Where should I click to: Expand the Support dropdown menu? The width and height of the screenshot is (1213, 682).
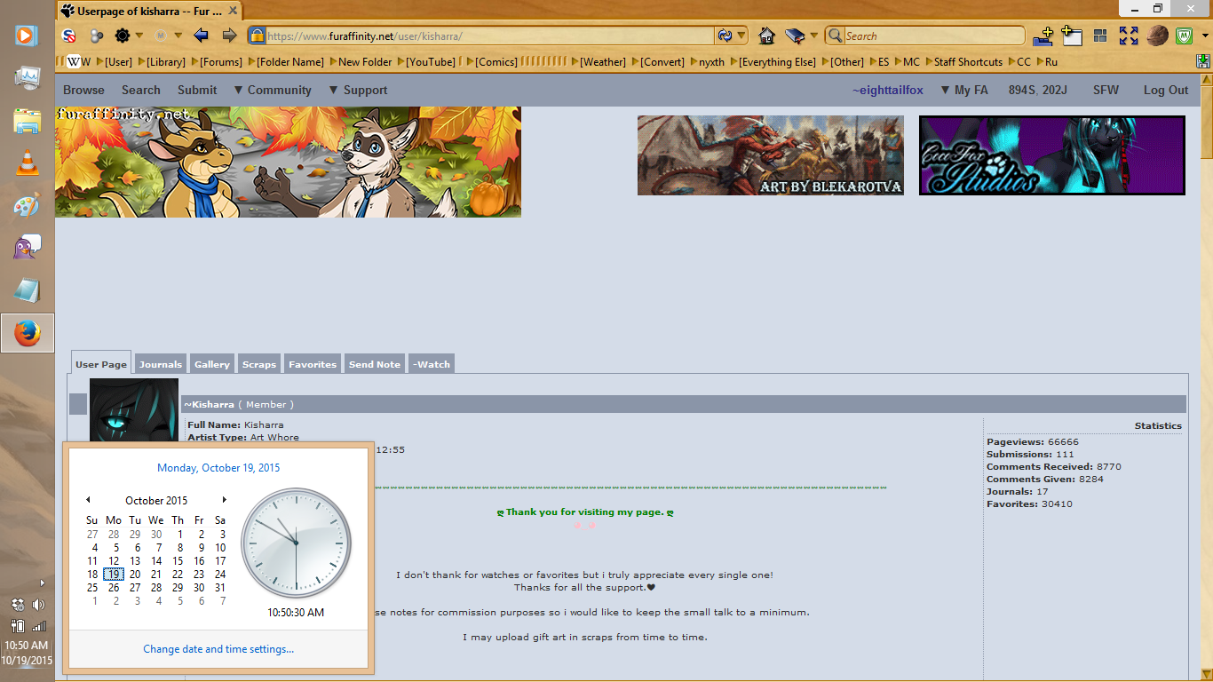pos(358,90)
